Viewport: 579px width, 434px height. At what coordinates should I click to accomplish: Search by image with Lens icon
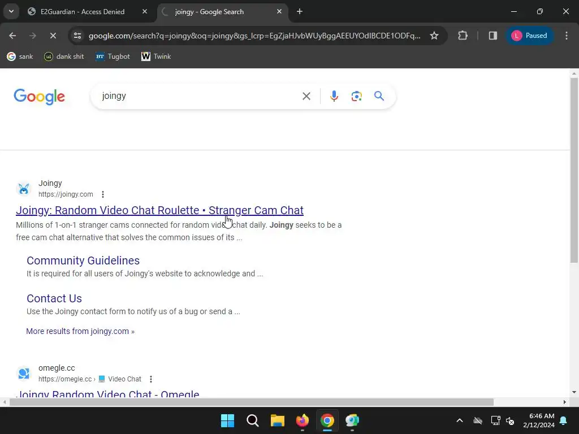[x=356, y=96]
